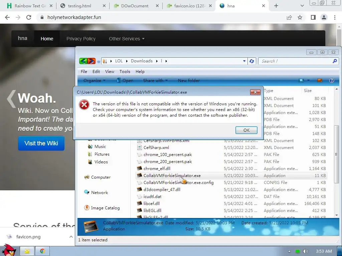Click the browser share page icon
Image resolution: width=342 pixels, height=256 pixels.
pos(289,17)
